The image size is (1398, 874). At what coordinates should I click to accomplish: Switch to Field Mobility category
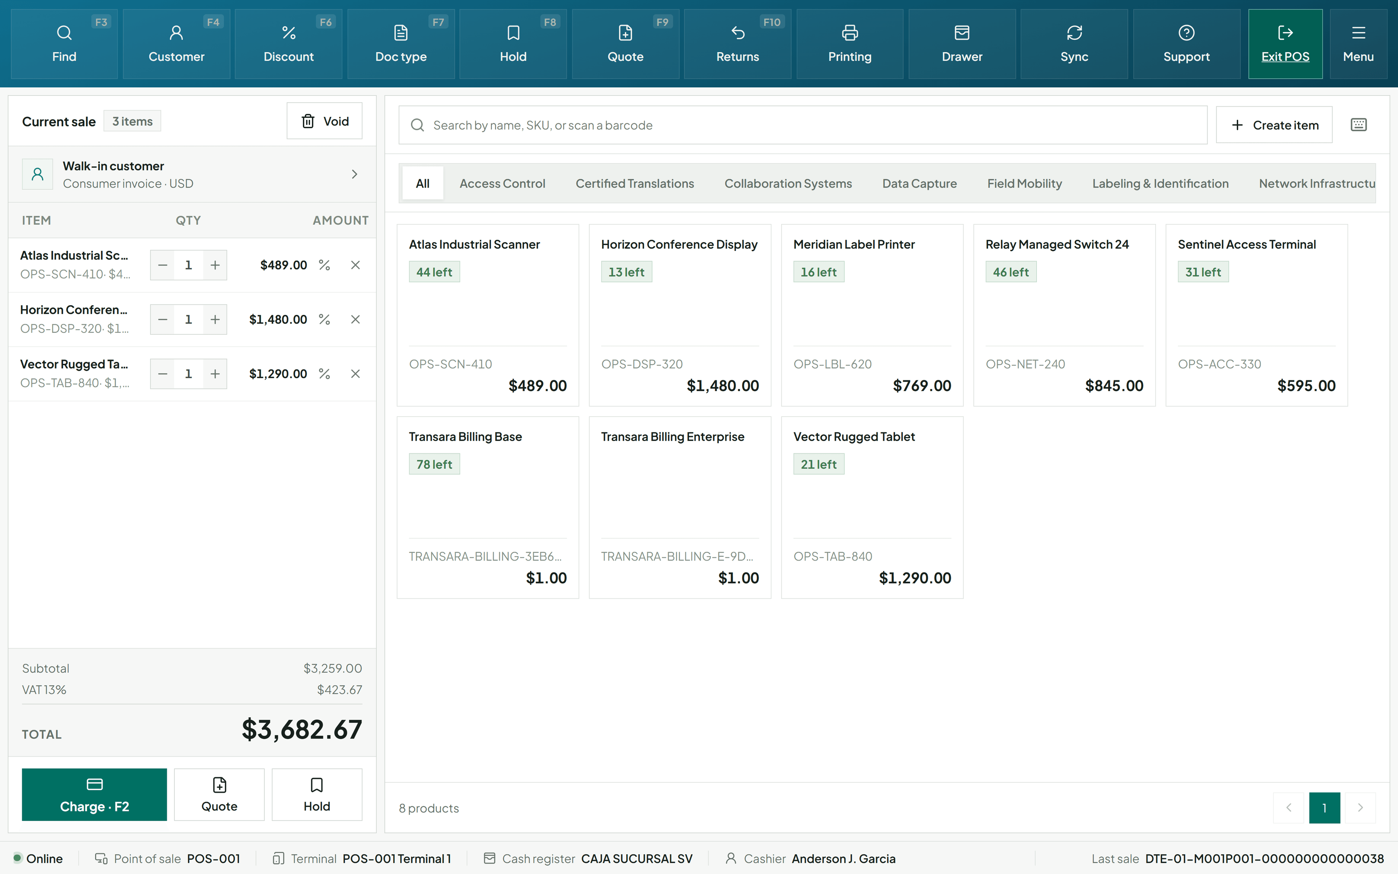pos(1024,183)
